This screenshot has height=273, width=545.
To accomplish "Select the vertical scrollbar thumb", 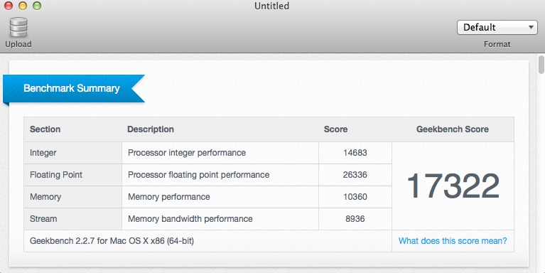I will click(541, 65).
